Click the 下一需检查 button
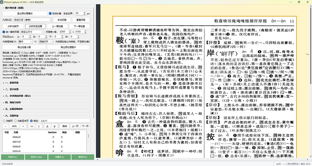 tap(80, 26)
